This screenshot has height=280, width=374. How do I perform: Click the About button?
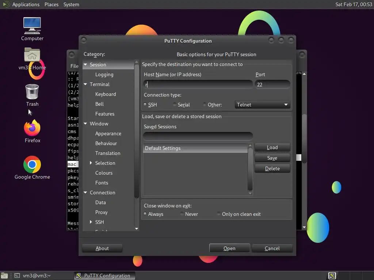pyautogui.click(x=102, y=248)
